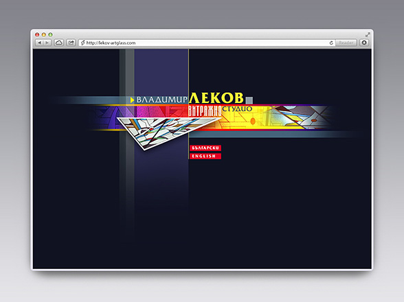
Task: Minimize the window with the yellow button
Action: tap(44, 34)
